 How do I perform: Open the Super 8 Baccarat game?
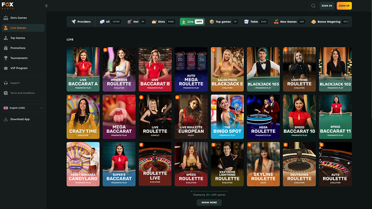pos(119,164)
